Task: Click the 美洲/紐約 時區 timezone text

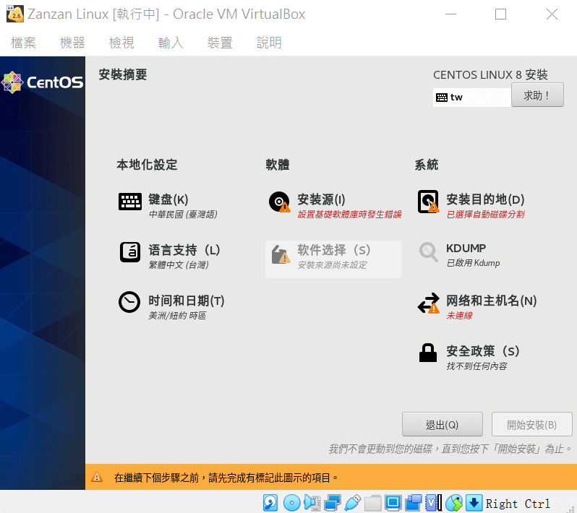Action: [x=177, y=316]
